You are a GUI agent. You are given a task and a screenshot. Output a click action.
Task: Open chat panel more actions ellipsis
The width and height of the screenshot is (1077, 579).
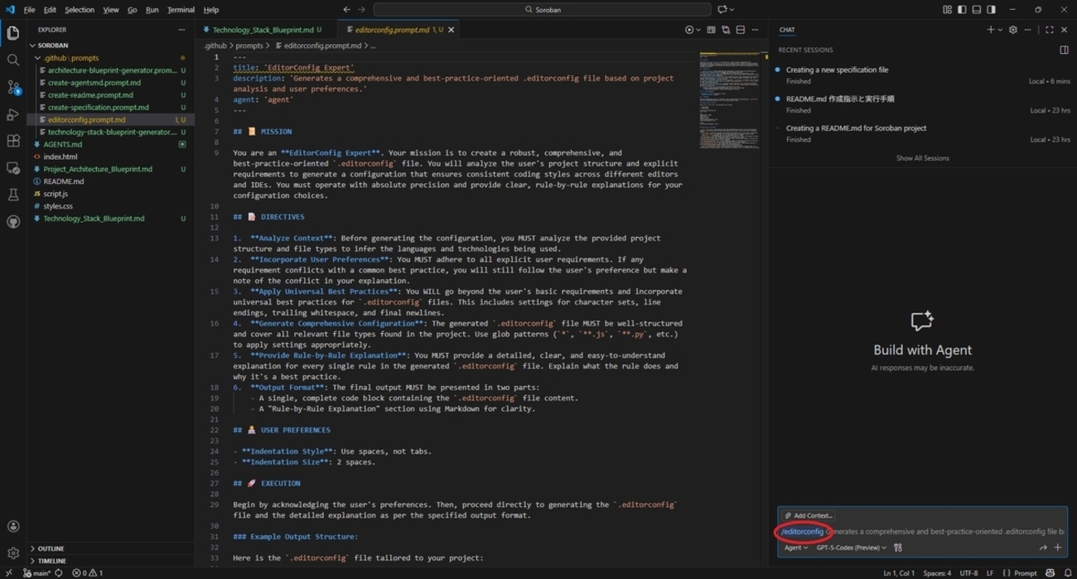pyautogui.click(x=1028, y=30)
